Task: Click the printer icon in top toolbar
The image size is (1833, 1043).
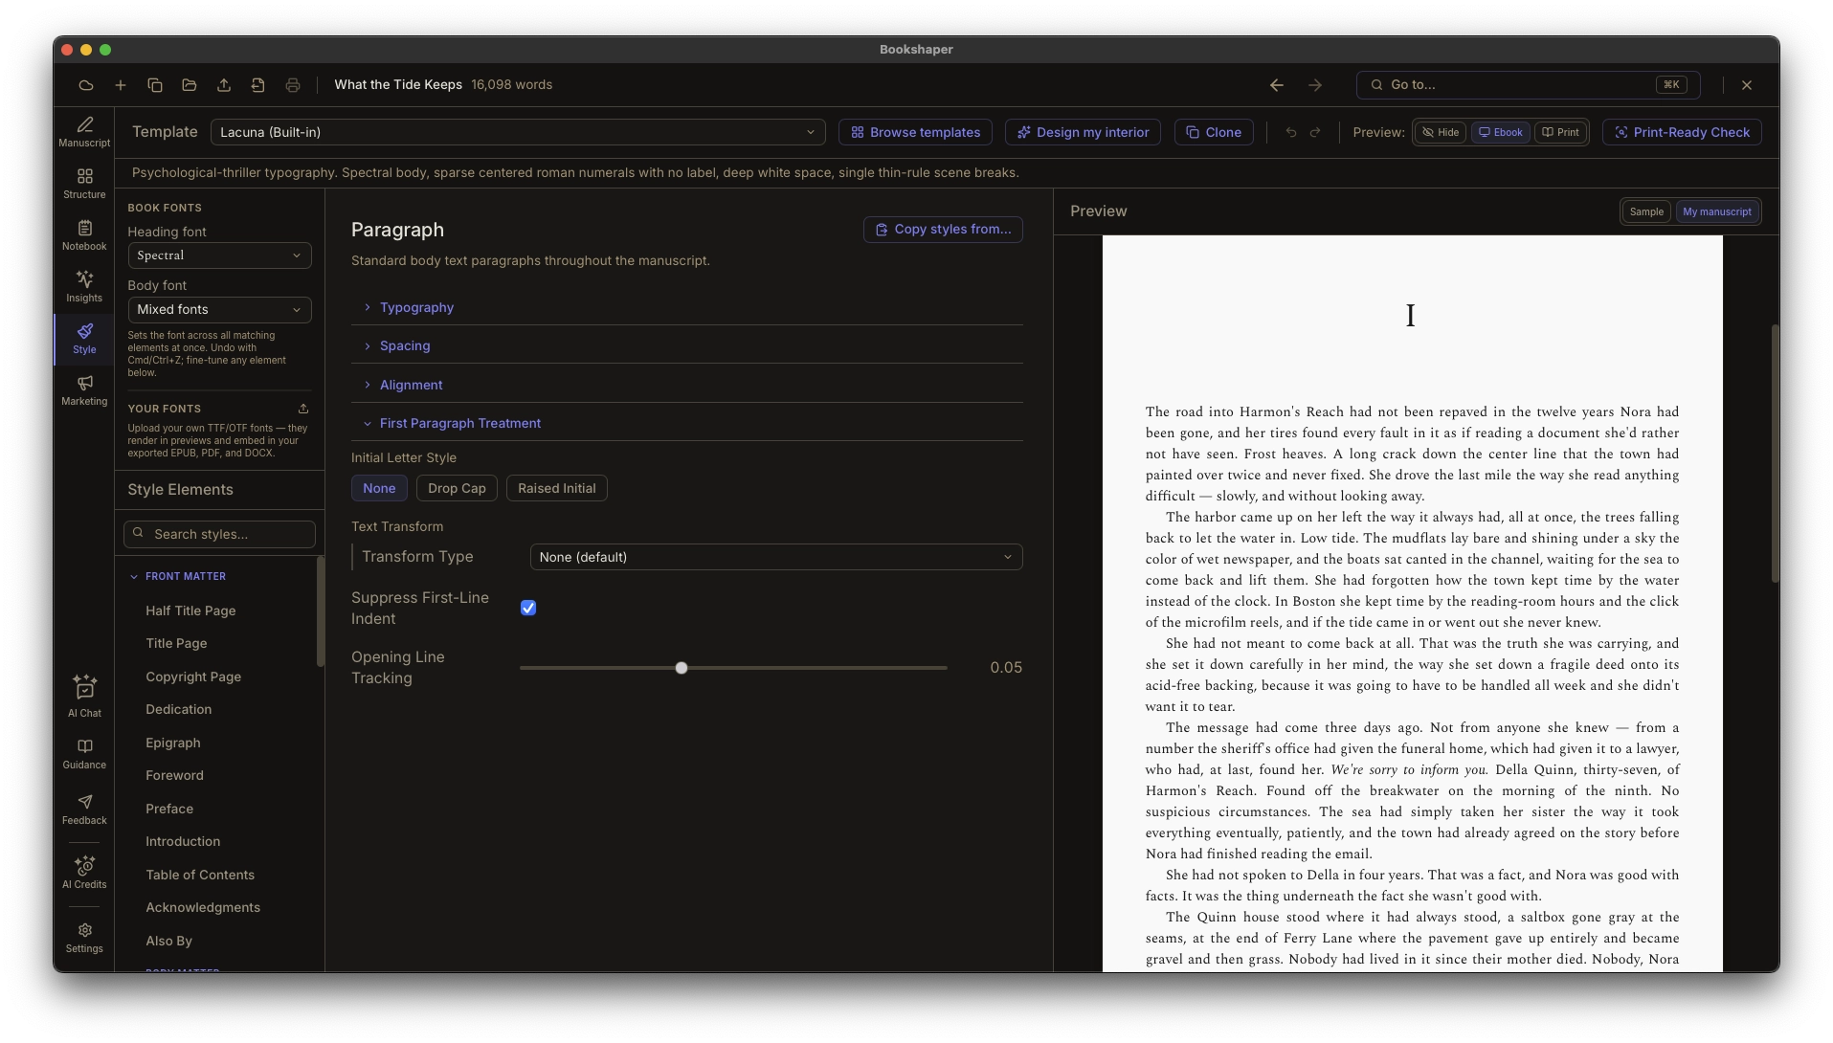Action: pos(293,85)
